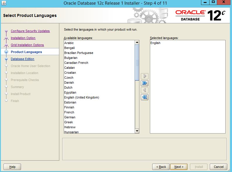Select Danish language entry

99,83
